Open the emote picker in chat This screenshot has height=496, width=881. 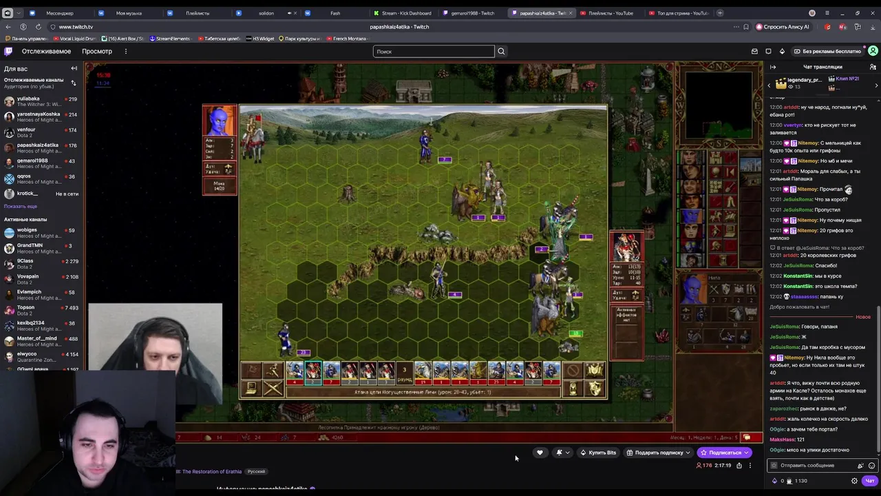click(872, 466)
